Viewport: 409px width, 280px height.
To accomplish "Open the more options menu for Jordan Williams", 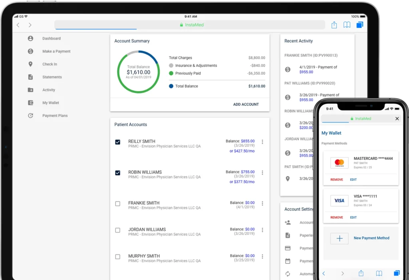I will 262,230.
